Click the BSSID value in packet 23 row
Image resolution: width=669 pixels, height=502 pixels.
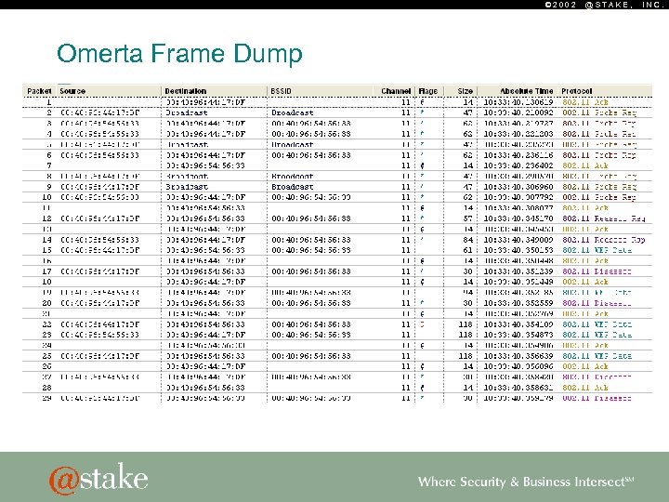coord(311,335)
